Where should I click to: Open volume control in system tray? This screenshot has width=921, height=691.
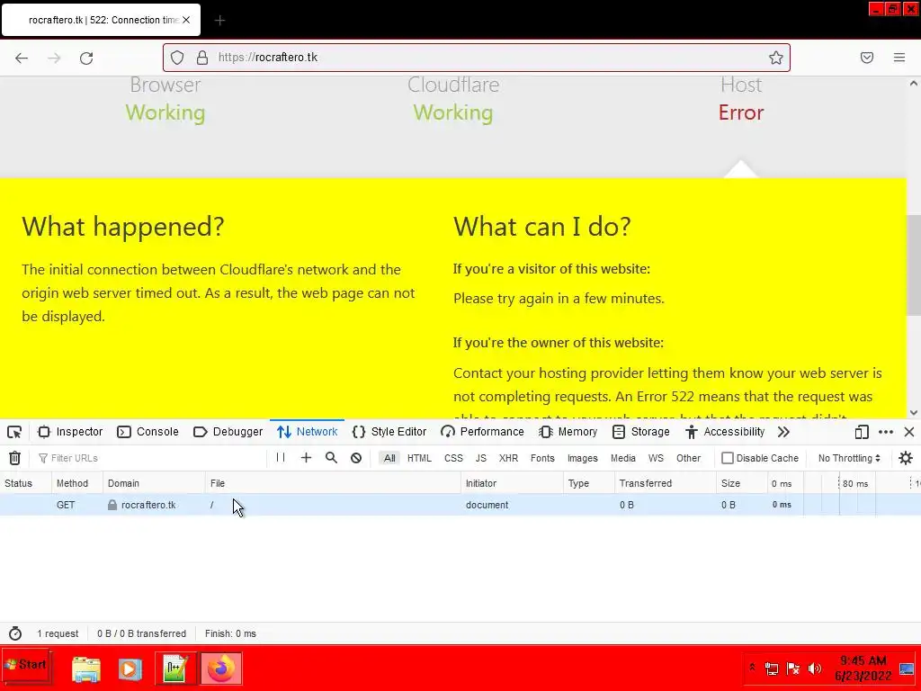click(x=815, y=669)
